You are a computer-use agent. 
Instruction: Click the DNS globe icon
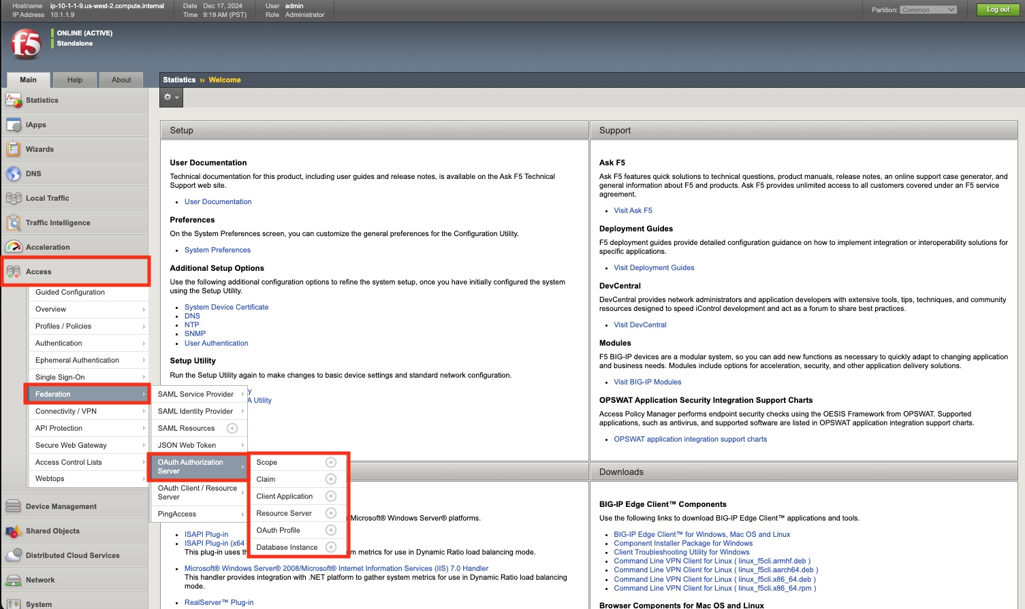(14, 174)
